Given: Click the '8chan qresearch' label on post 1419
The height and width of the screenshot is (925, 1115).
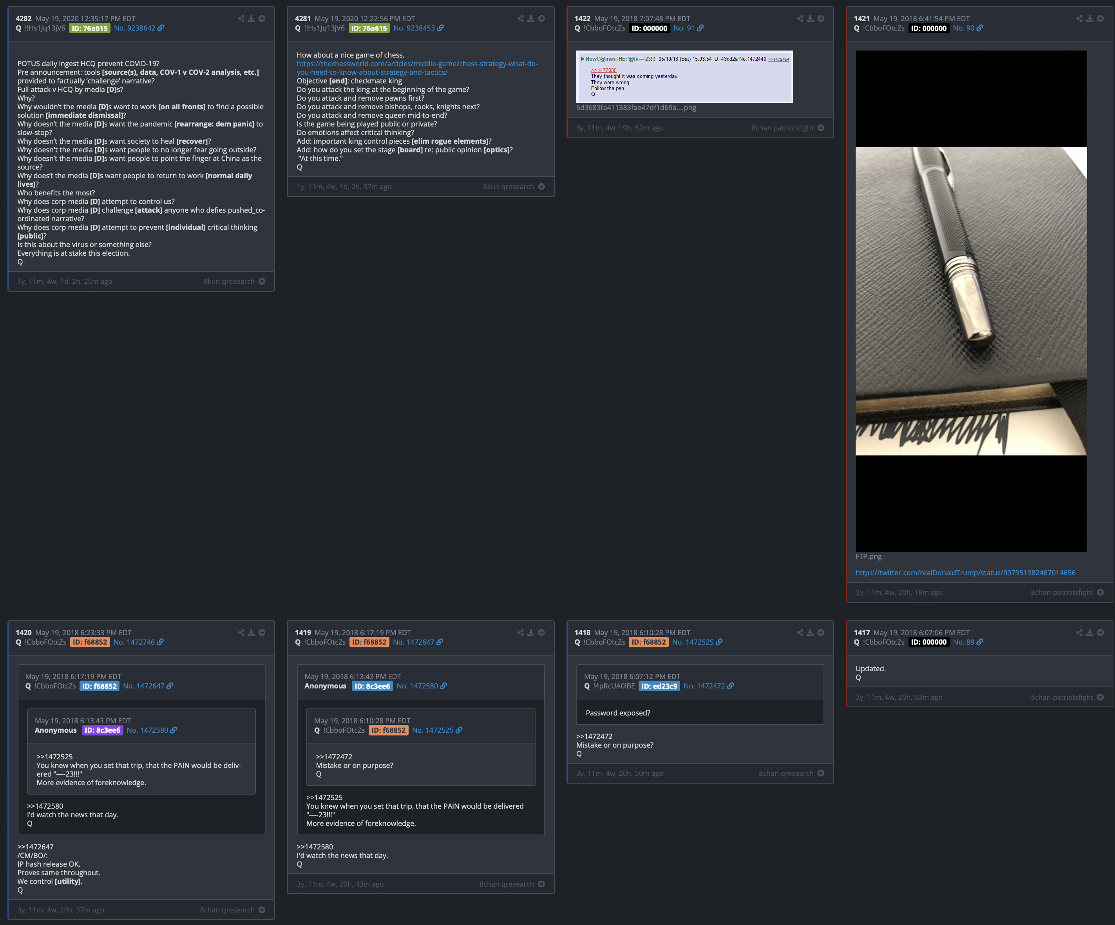Looking at the screenshot, I should 507,884.
